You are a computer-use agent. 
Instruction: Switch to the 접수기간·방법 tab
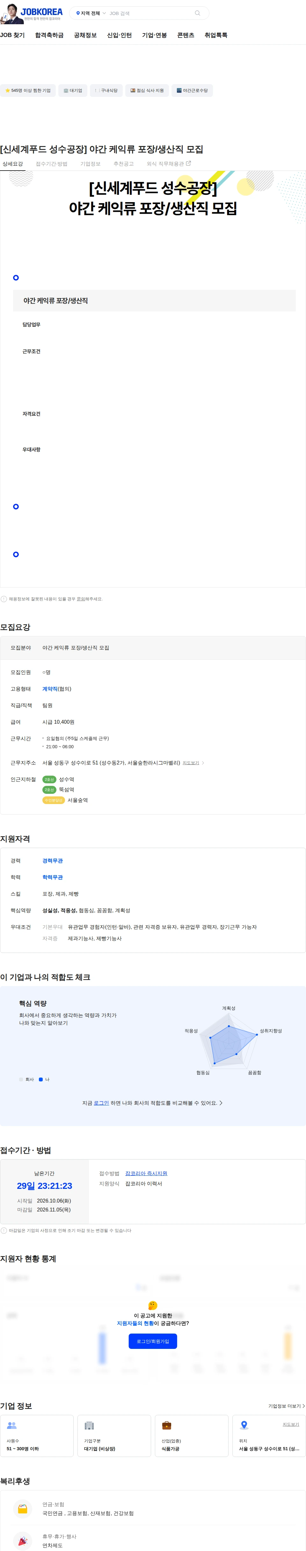[x=52, y=164]
